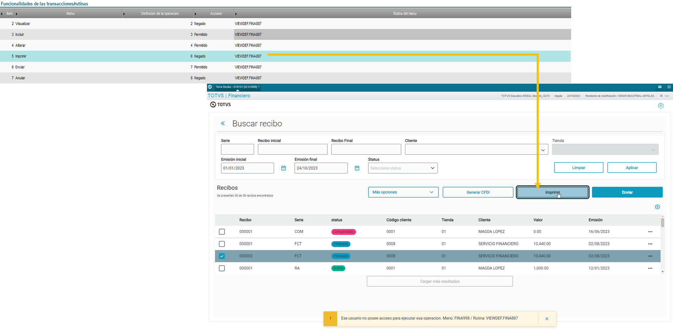The width and height of the screenshot is (673, 330).
Task: Open table settings gear icon
Action: pos(657,207)
